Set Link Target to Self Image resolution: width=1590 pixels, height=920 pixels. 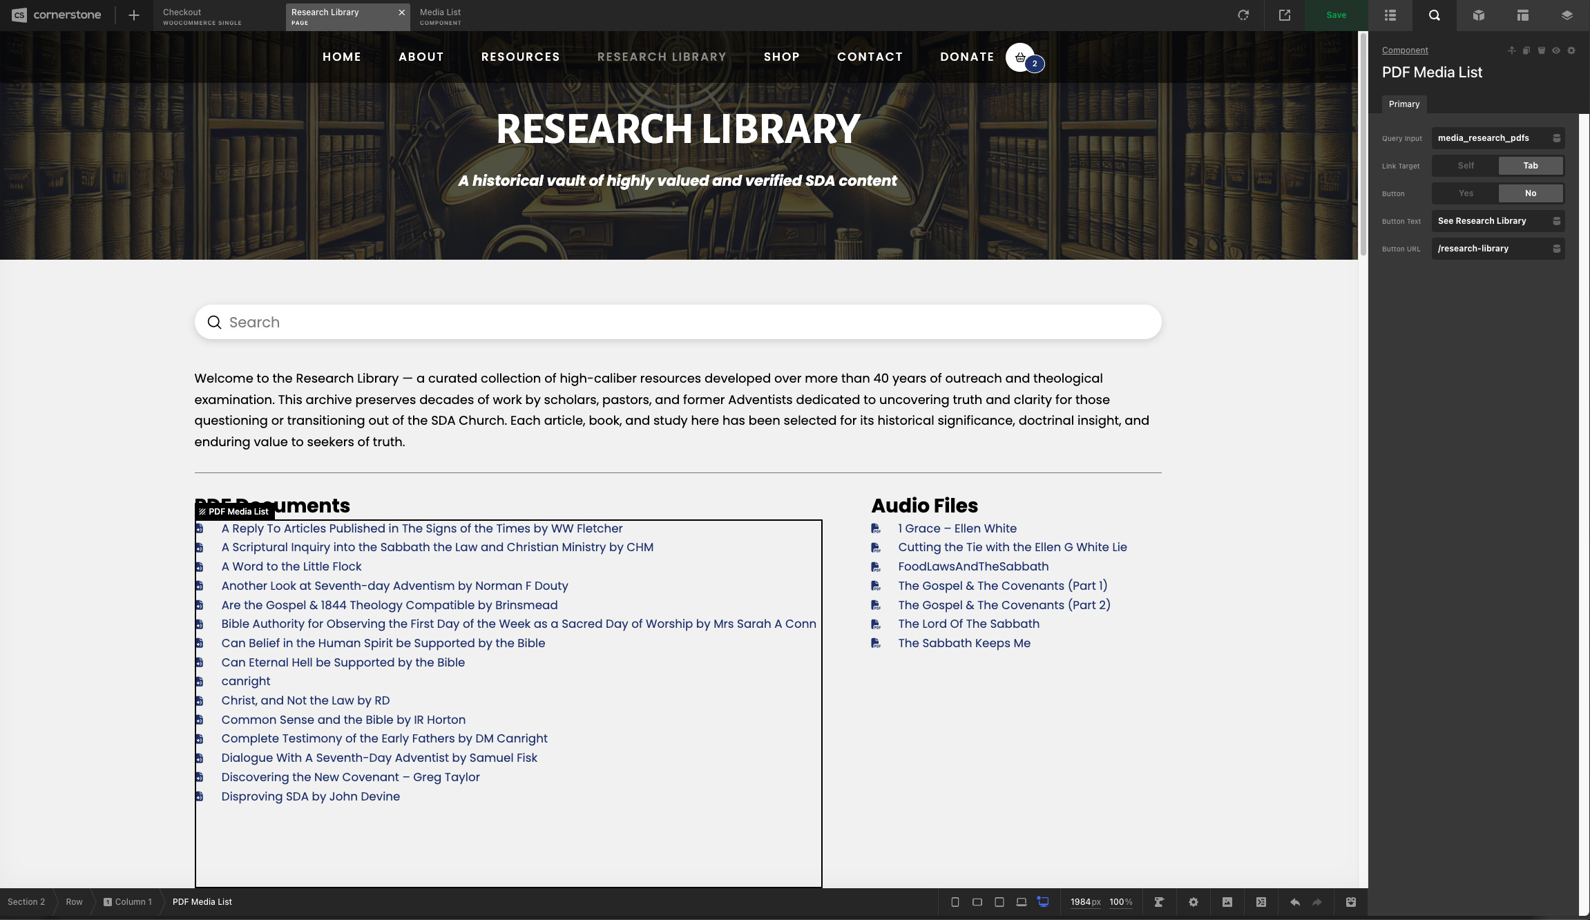(x=1466, y=166)
